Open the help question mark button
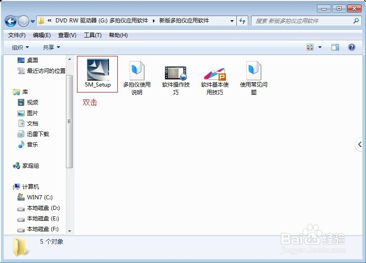Image resolution: width=366 pixels, height=263 pixels. (x=351, y=47)
